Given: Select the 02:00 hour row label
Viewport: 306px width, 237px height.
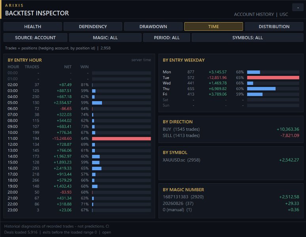Looking at the screenshot, I should pos(13,85).
